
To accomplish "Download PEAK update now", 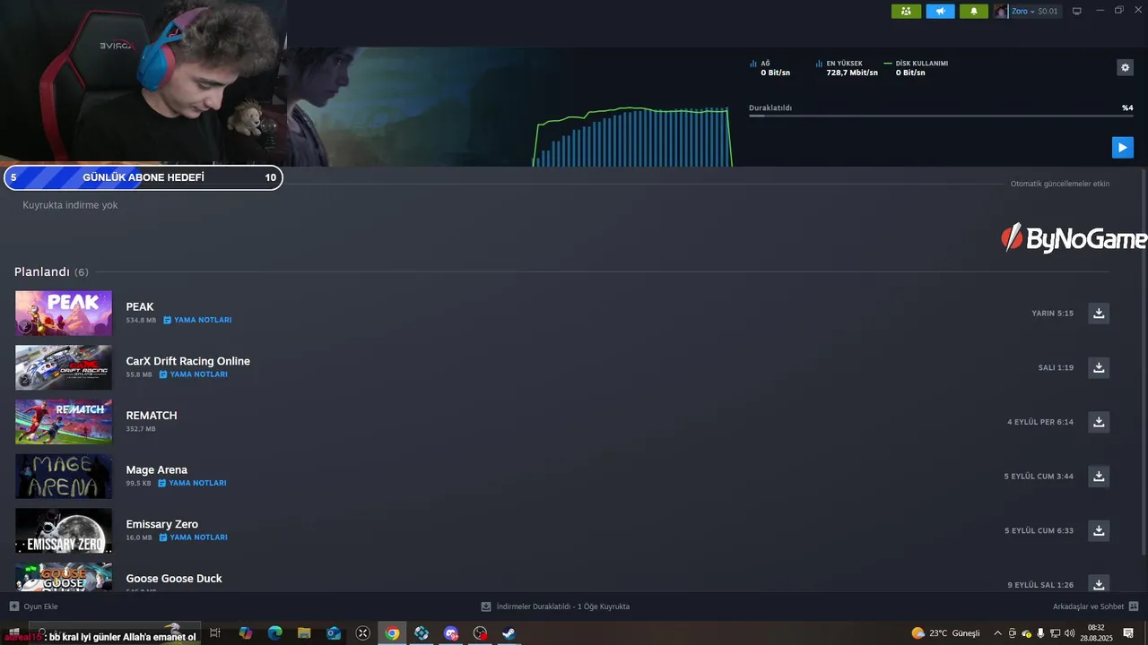I will [x=1099, y=314].
